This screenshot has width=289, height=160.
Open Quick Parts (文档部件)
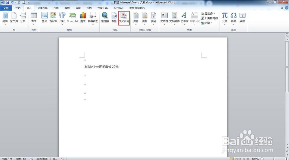pyautogui.click(x=174, y=18)
